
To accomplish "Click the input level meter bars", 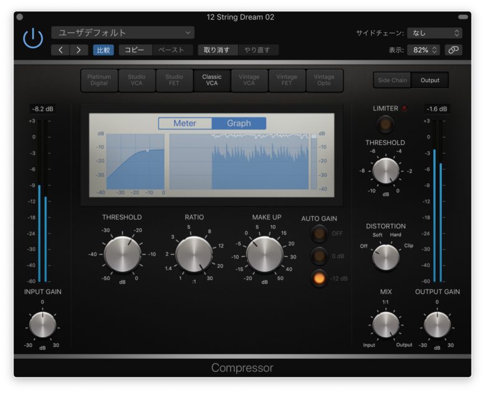I will coord(42,201).
